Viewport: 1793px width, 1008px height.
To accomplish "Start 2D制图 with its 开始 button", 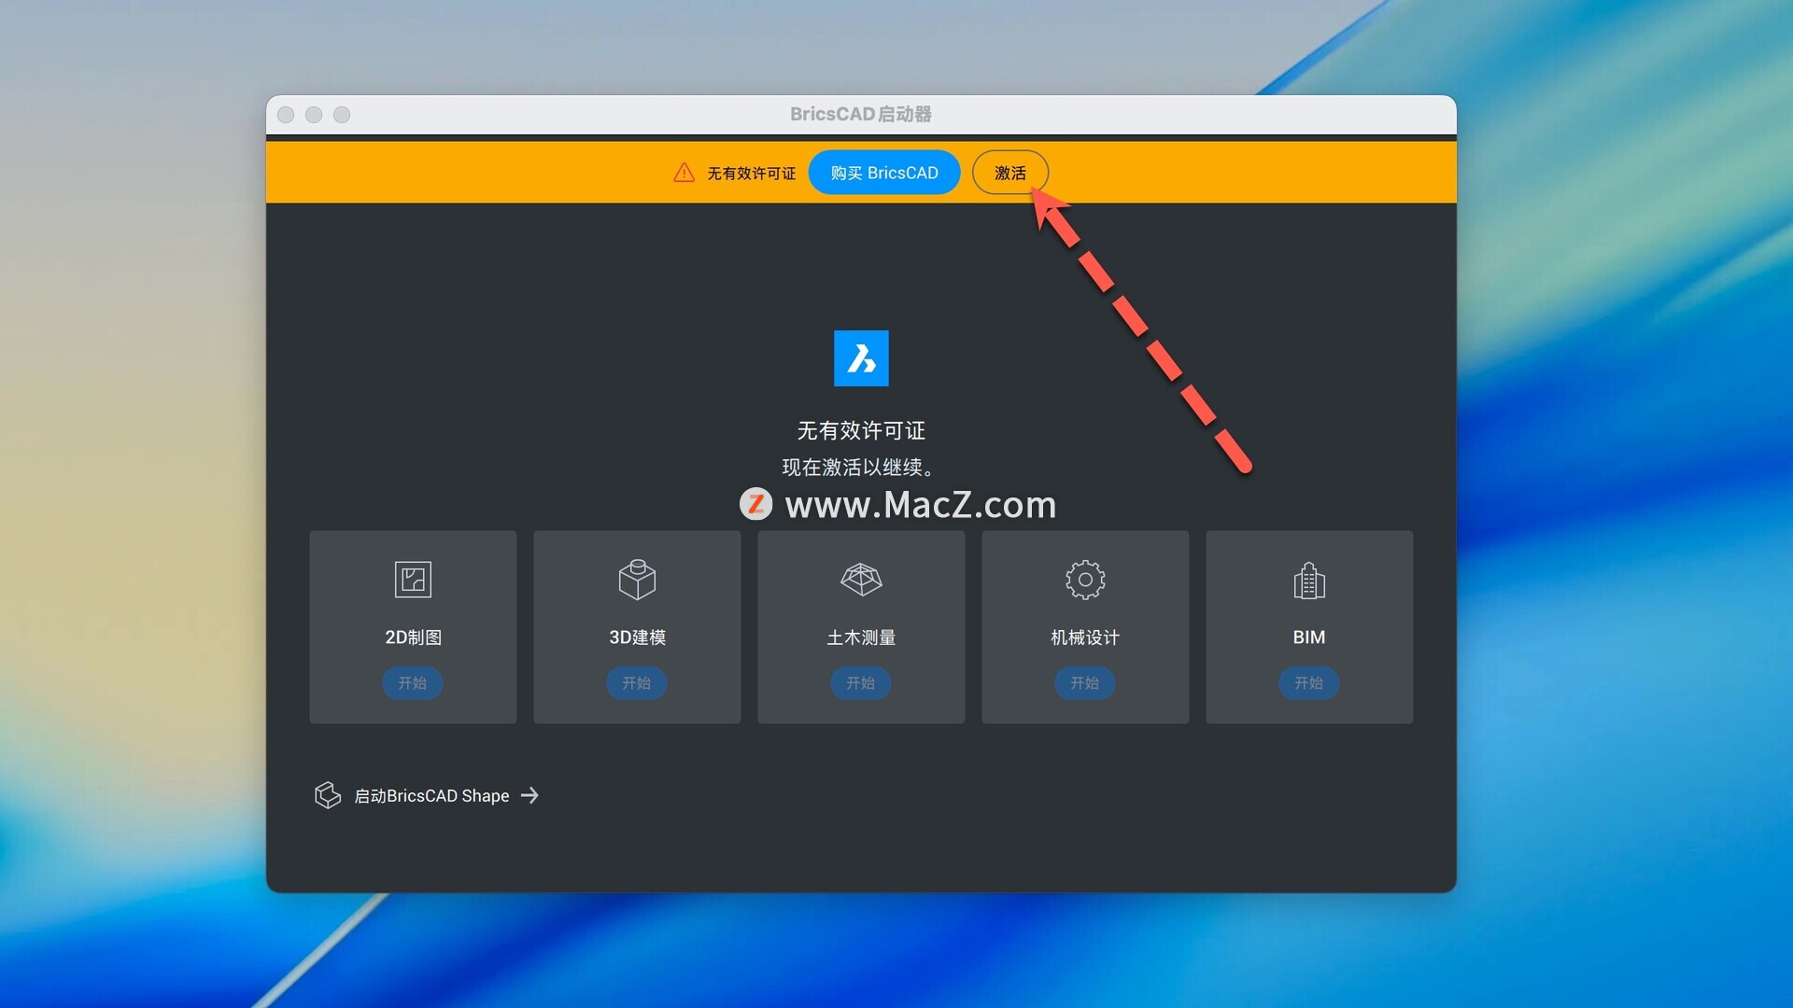I will click(x=413, y=683).
